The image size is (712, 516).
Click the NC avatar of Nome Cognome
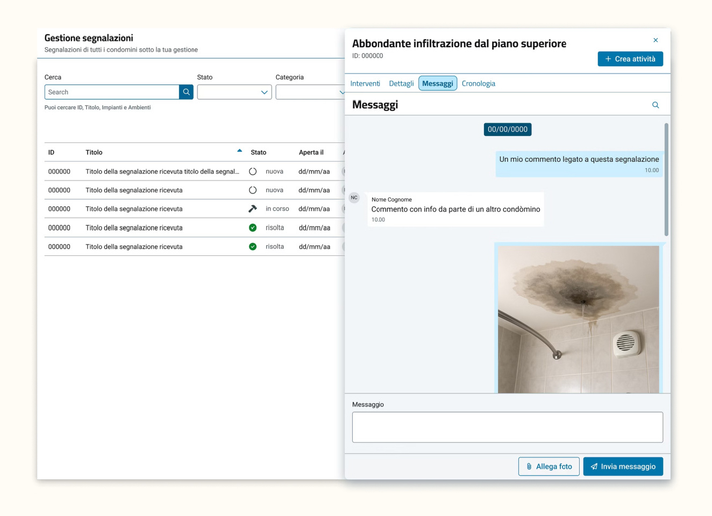tap(354, 198)
